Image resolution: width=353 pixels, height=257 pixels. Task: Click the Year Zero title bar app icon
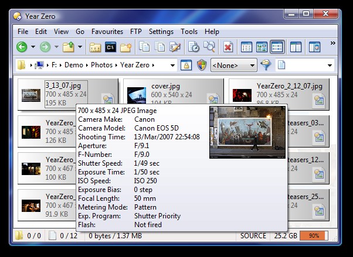pyautogui.click(x=18, y=16)
